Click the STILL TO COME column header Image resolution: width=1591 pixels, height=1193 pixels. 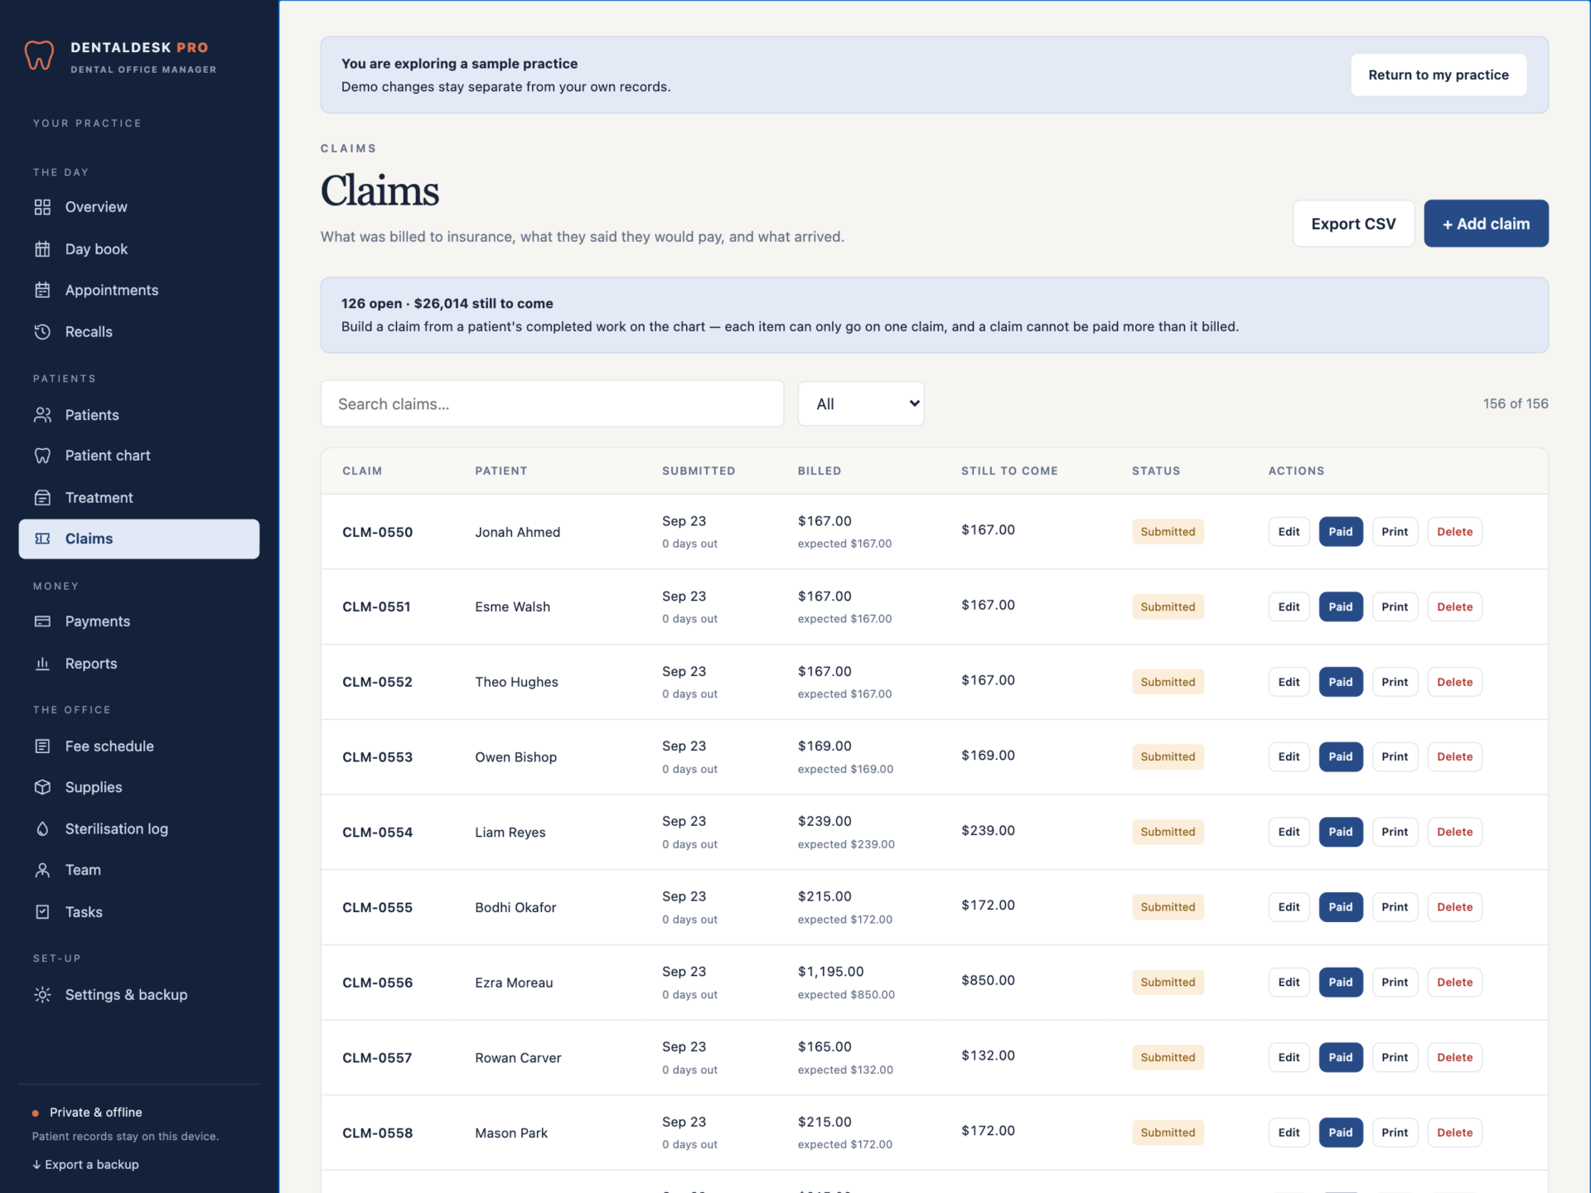(x=1009, y=471)
